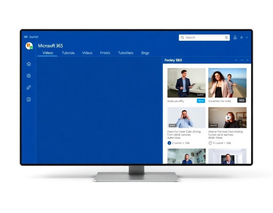This screenshot has width=273, height=213.
Task: Click the dark bottom badge on the woman's thumbnail
Action: click(x=214, y=125)
